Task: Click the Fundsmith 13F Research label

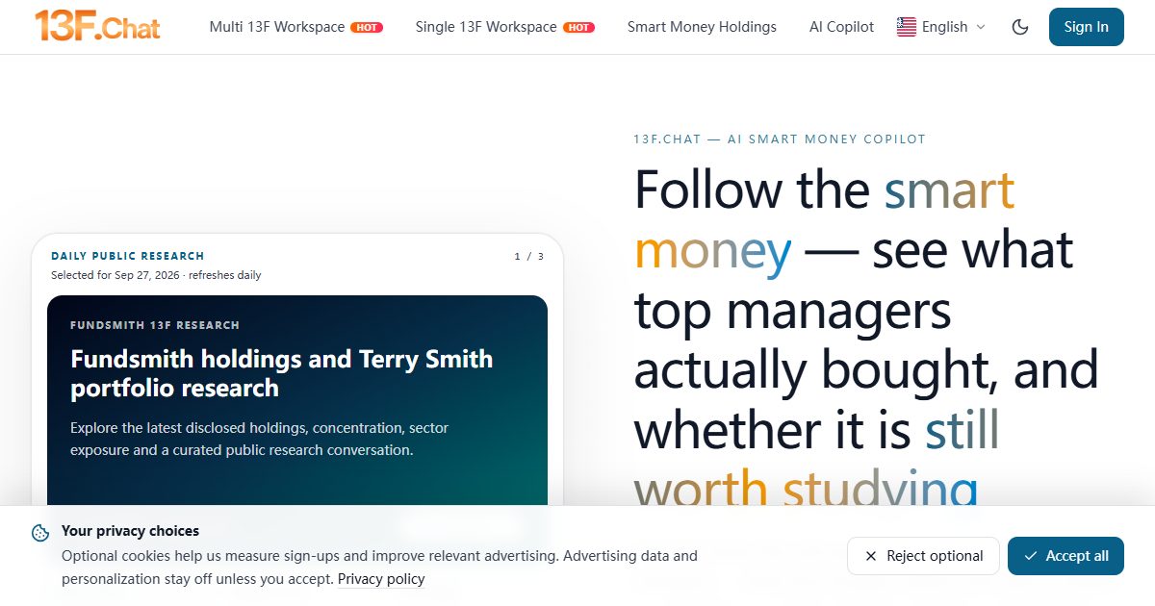Action: point(155,325)
